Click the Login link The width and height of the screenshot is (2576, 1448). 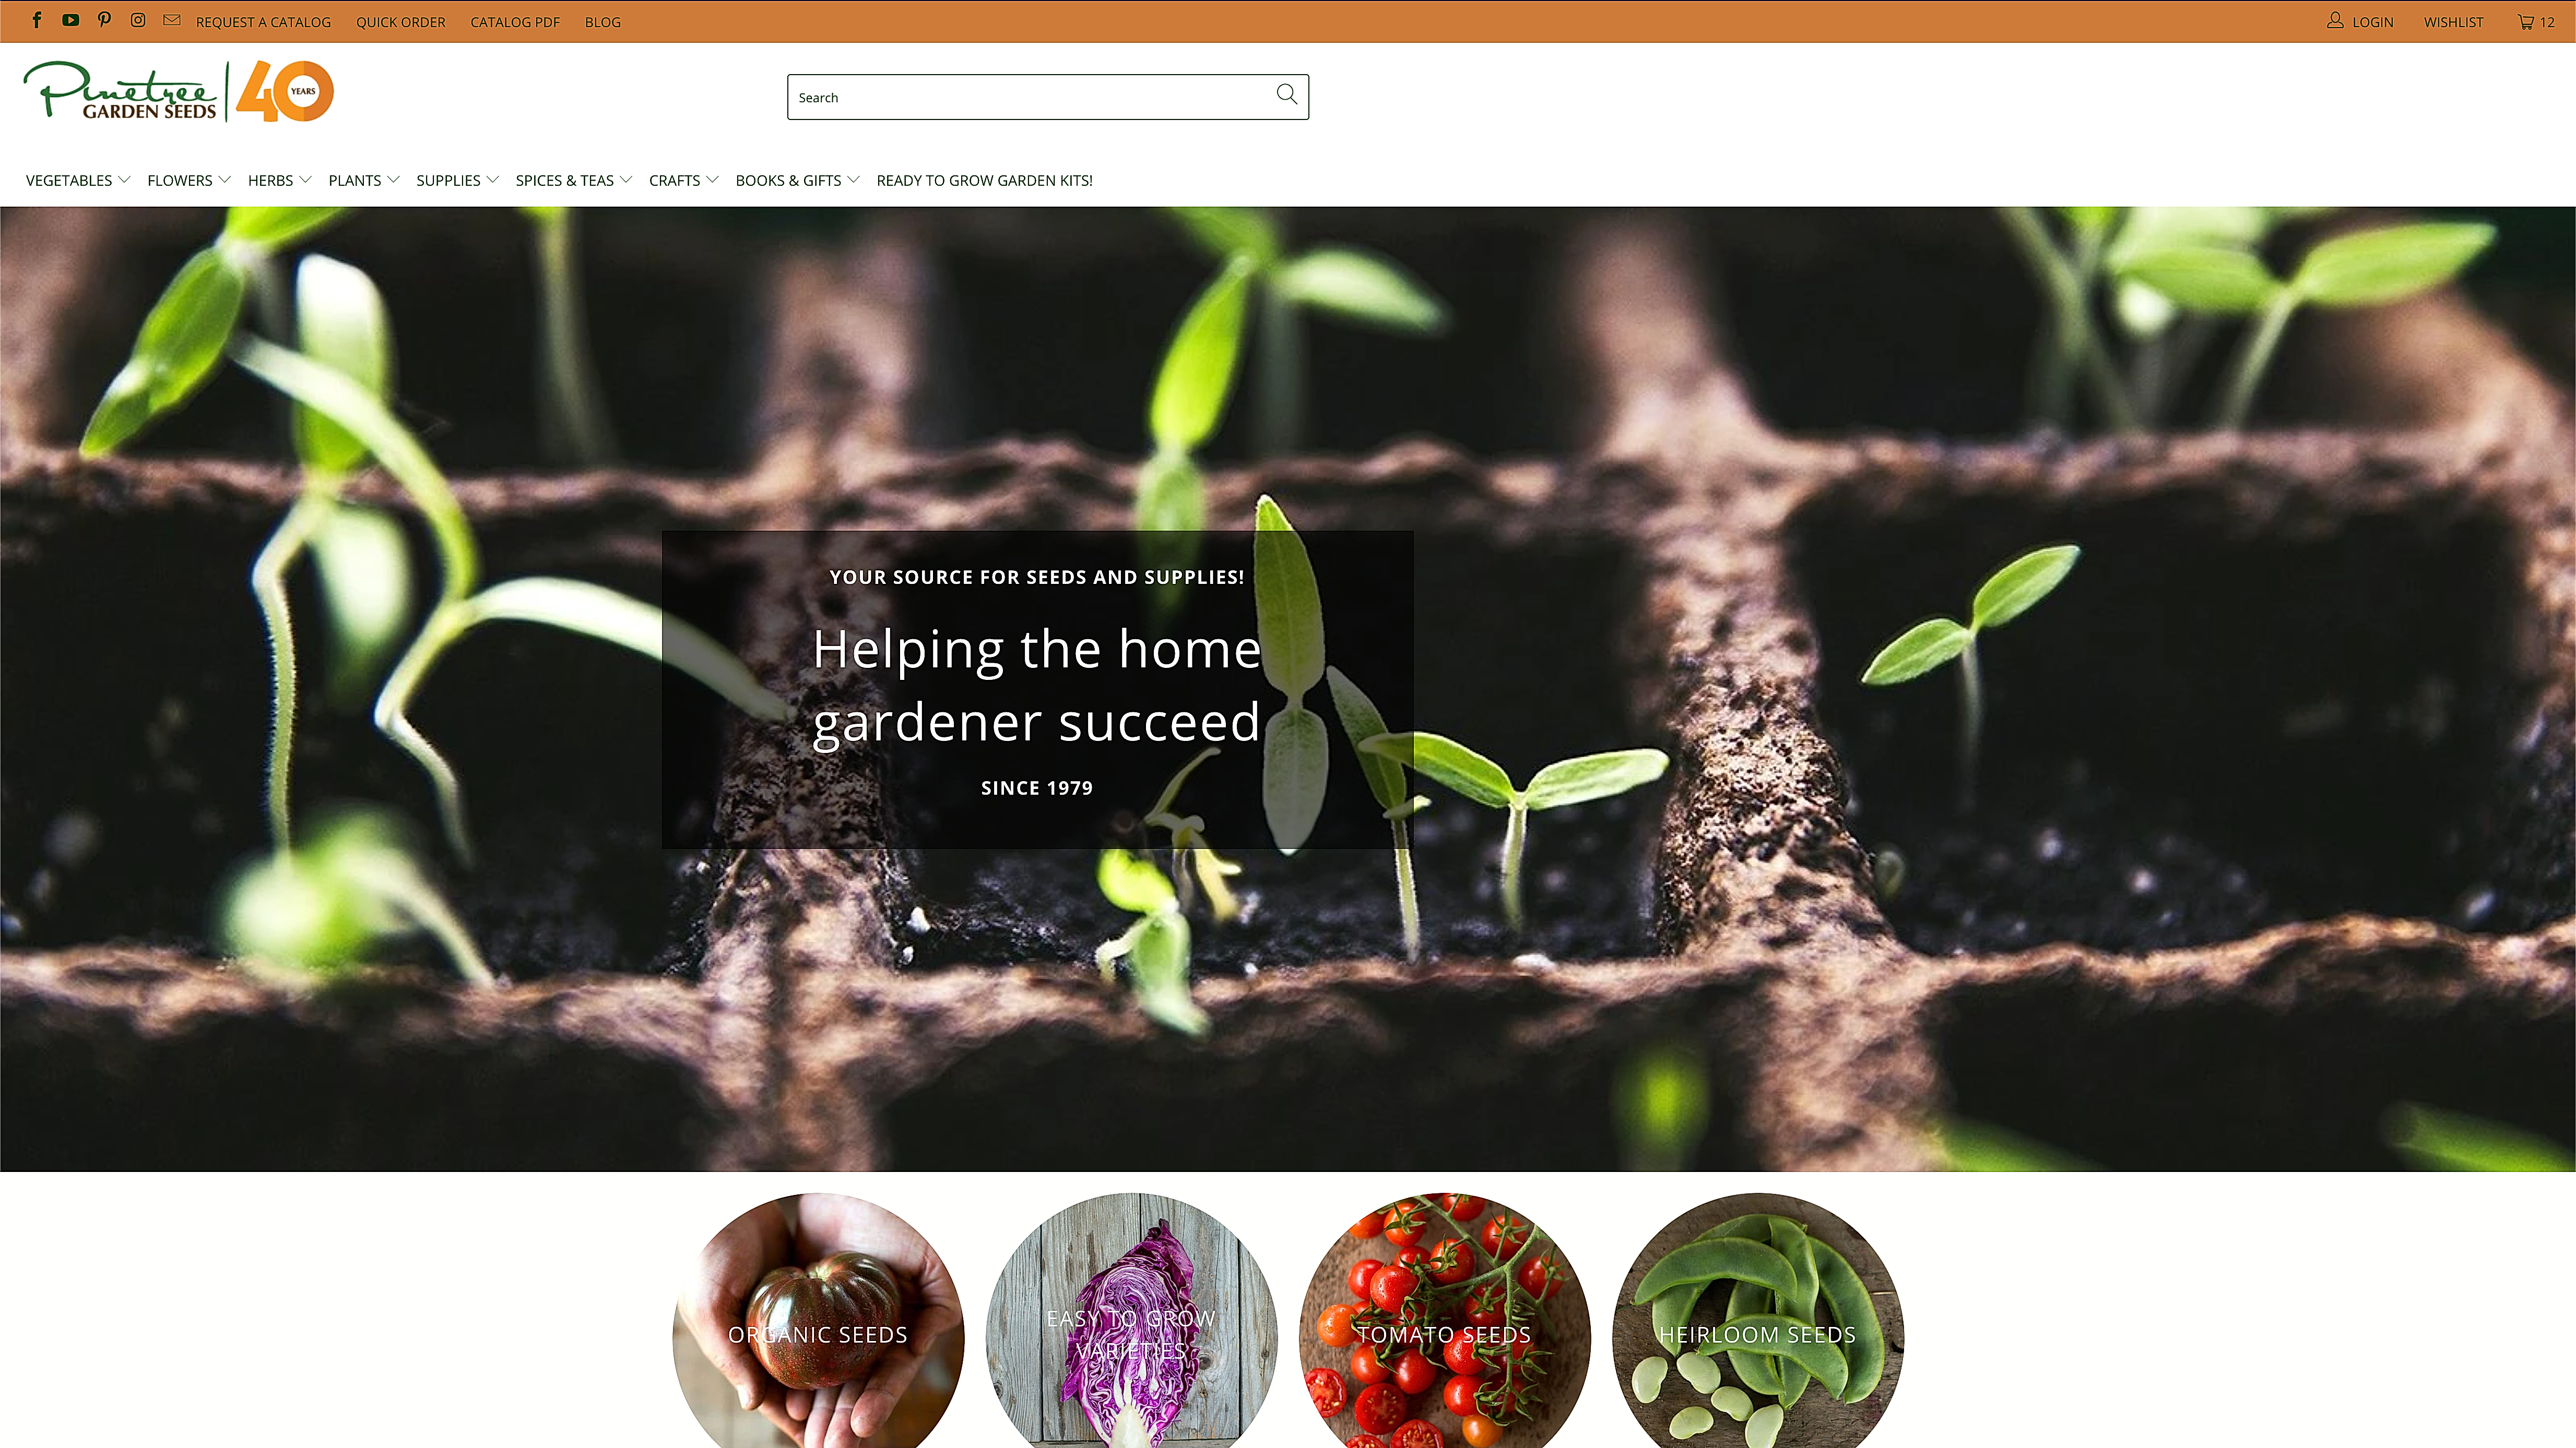tap(2360, 21)
